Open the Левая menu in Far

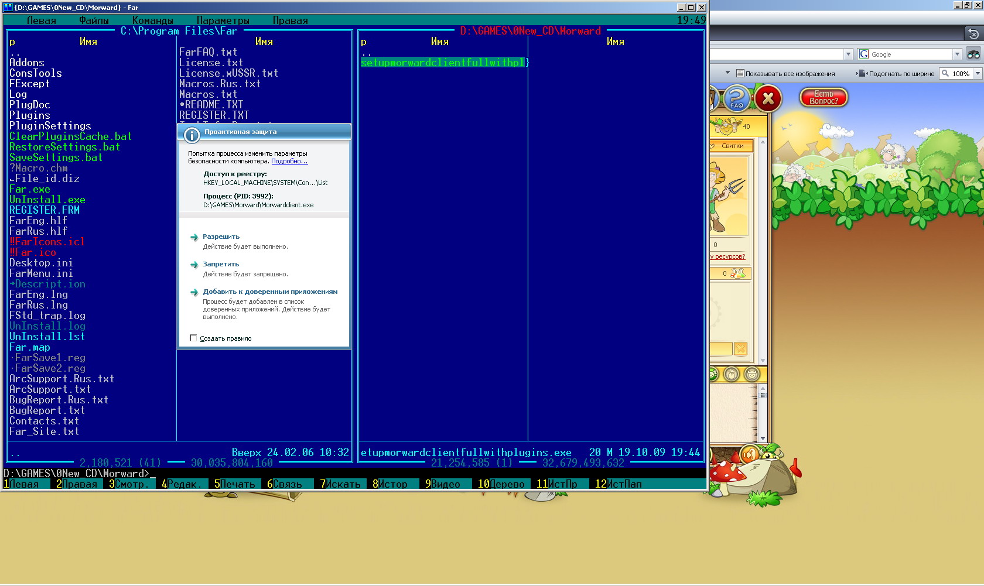click(42, 20)
